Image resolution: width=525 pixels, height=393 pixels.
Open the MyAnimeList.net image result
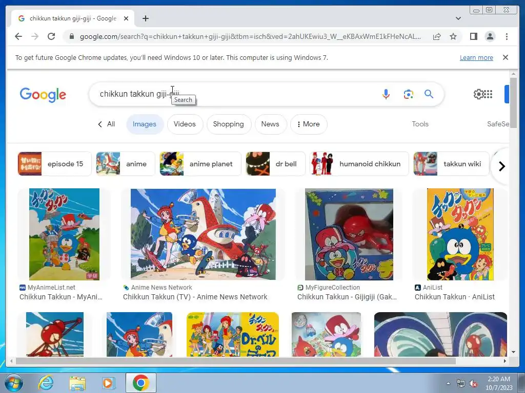tap(64, 234)
